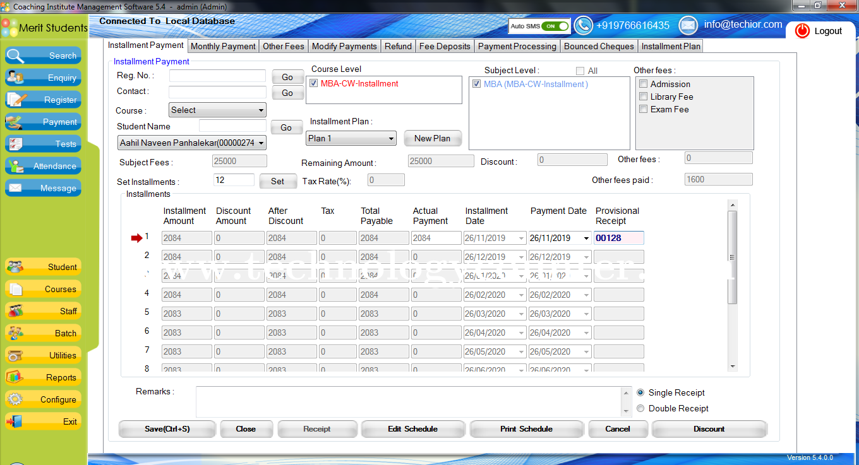Image resolution: width=859 pixels, height=465 pixels.
Task: Click Actual Payment field for installment 1
Action: [x=436, y=238]
